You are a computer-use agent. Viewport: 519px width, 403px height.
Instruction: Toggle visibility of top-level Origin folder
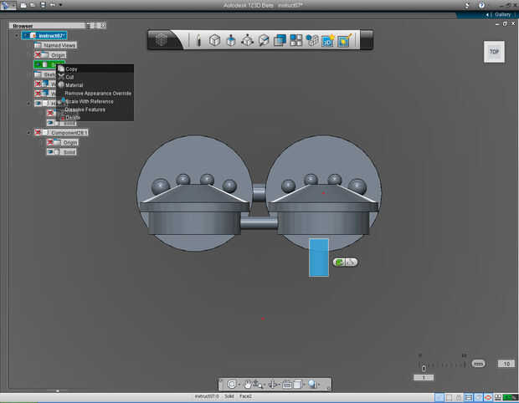(x=38, y=55)
